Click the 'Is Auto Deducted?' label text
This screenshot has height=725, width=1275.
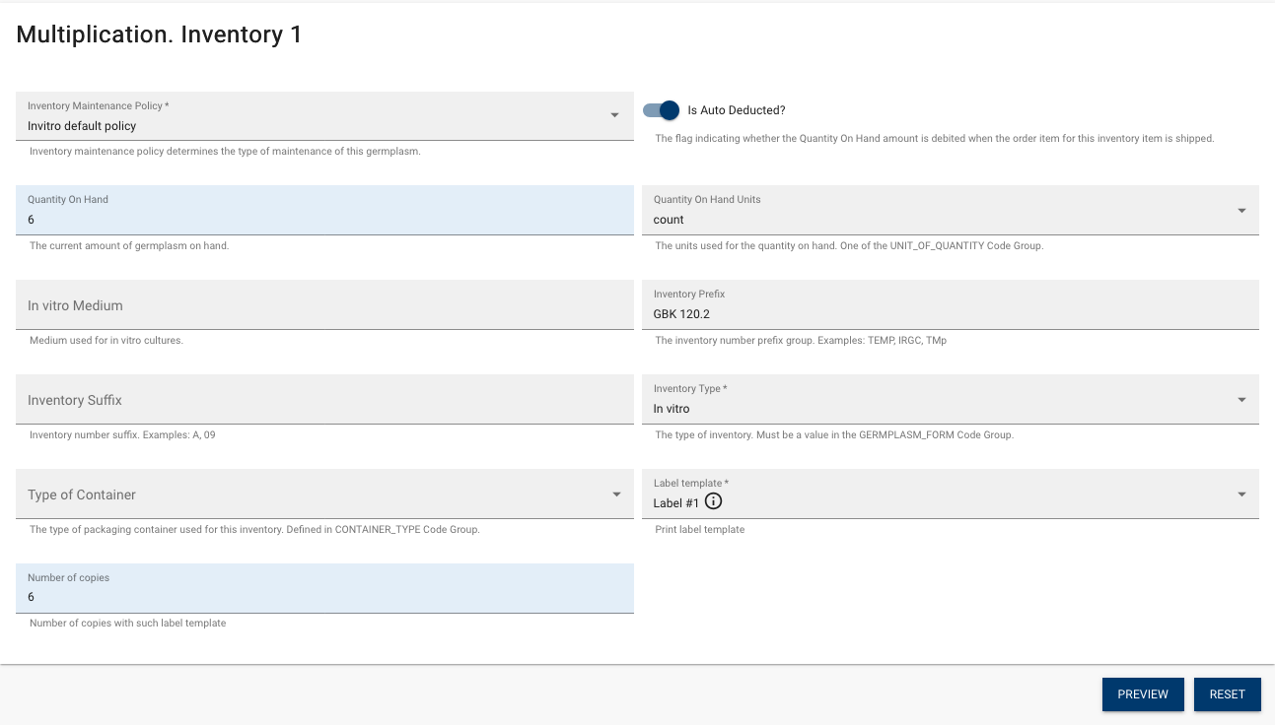[737, 110]
